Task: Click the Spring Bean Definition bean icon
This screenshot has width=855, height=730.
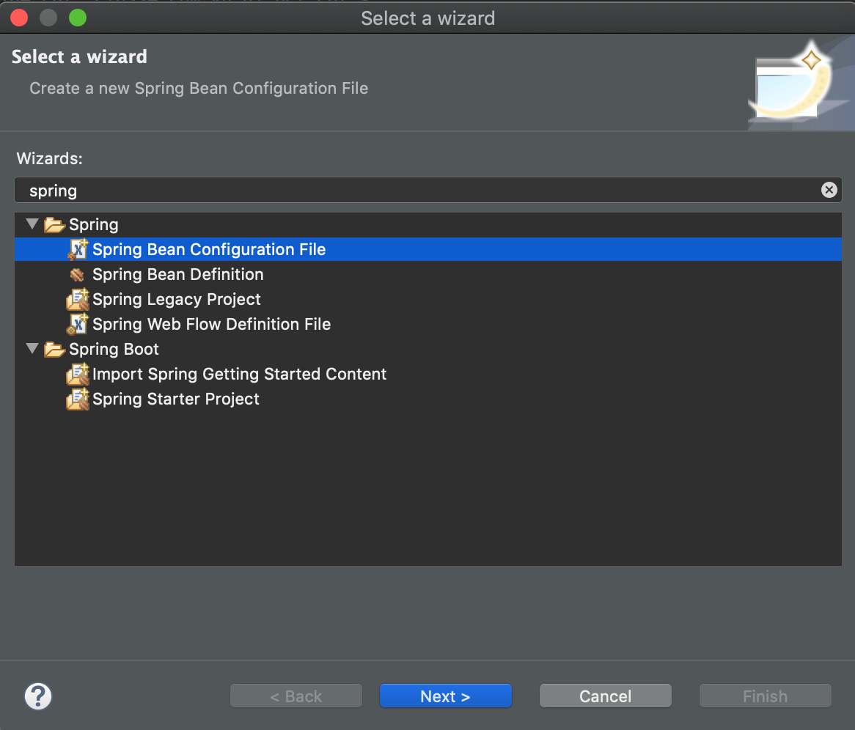Action: (78, 275)
